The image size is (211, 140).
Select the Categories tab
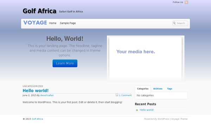click(143, 89)
